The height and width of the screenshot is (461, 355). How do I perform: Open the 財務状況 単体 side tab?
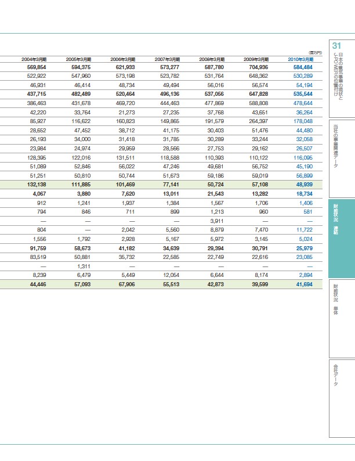pos(342,319)
